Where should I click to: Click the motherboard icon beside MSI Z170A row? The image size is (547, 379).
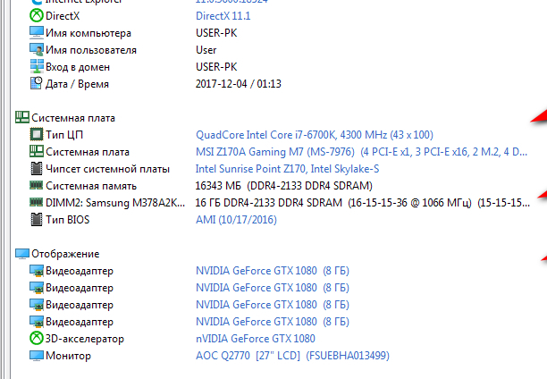tap(37, 151)
